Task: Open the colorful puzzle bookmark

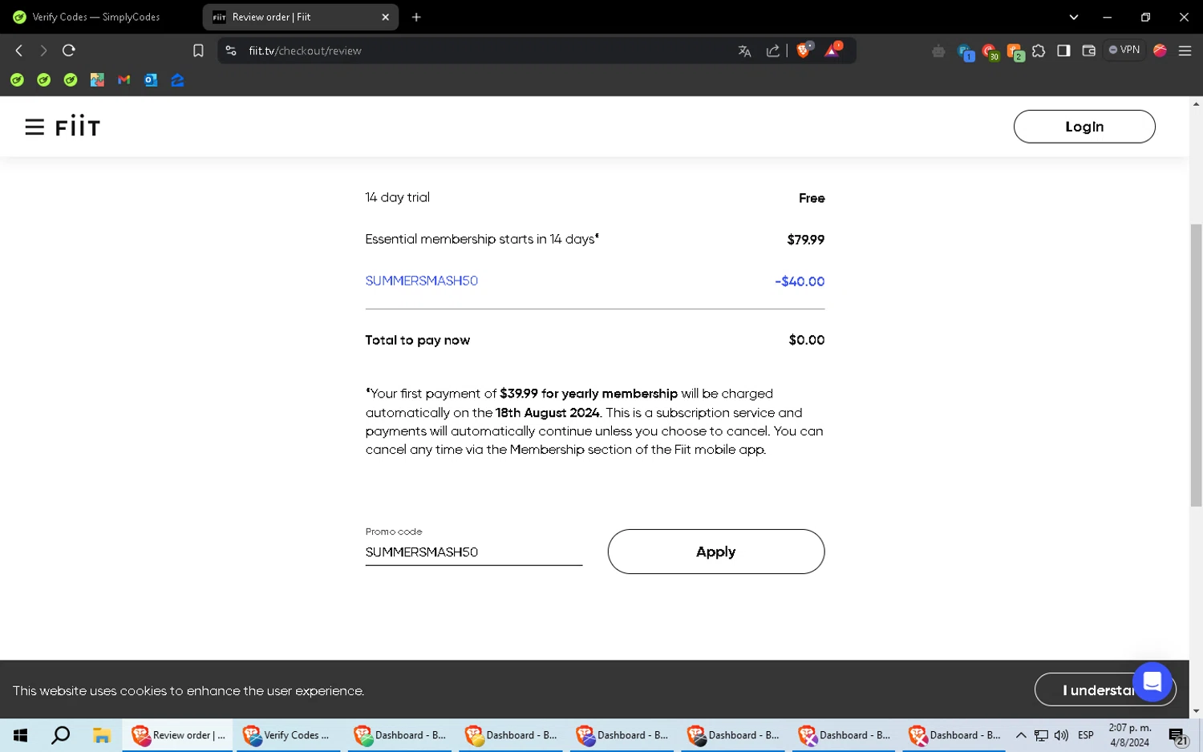Action: point(97,80)
